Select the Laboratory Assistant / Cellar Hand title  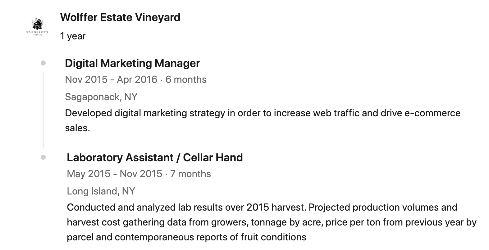coord(155,158)
